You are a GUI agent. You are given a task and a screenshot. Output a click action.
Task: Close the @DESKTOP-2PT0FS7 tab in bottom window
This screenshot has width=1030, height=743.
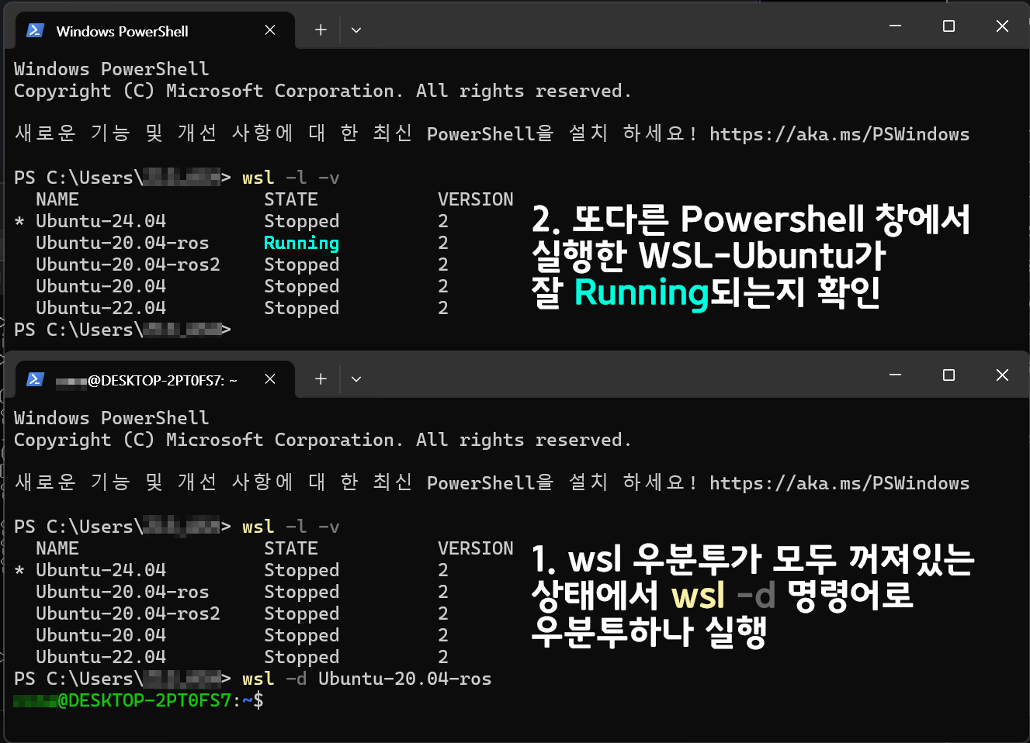pyautogui.click(x=270, y=379)
